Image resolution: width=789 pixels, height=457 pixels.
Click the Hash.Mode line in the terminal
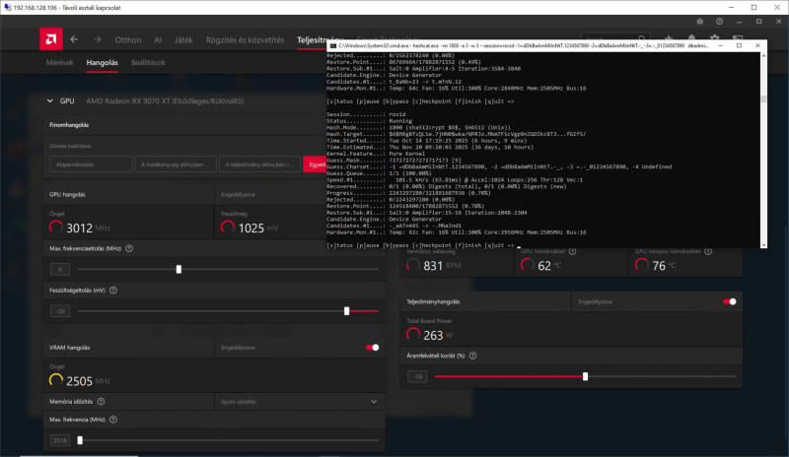418,127
